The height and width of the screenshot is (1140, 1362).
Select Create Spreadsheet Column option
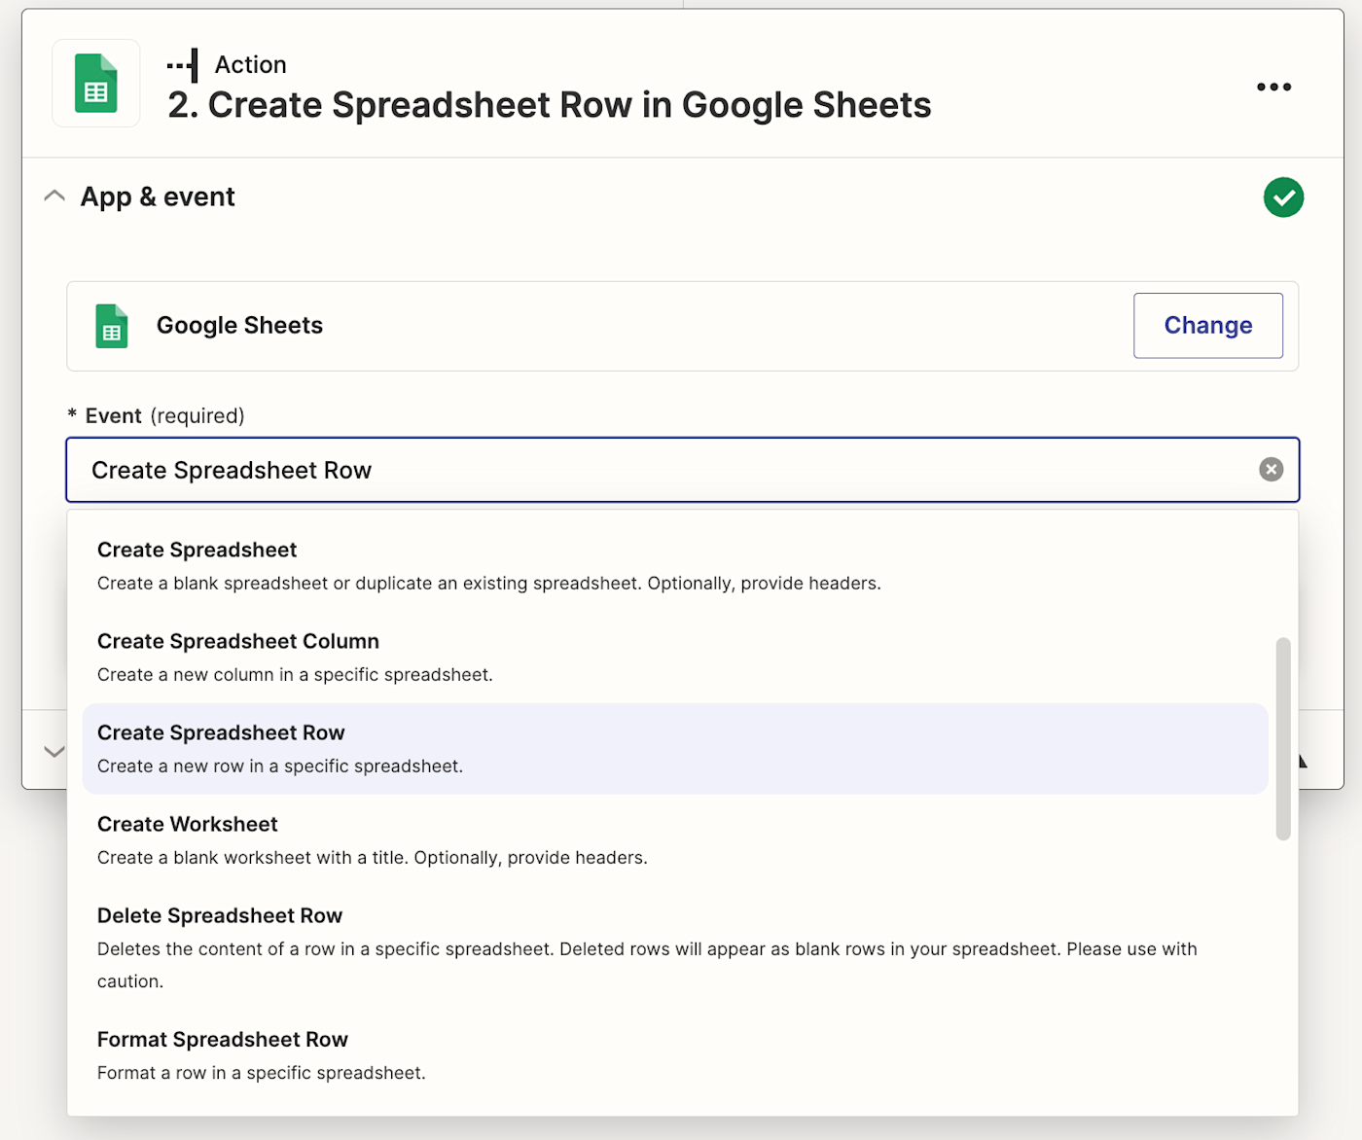pyautogui.click(x=237, y=642)
